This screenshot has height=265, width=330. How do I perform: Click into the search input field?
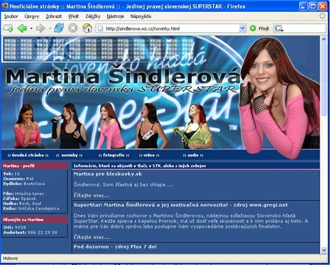tap(305, 28)
